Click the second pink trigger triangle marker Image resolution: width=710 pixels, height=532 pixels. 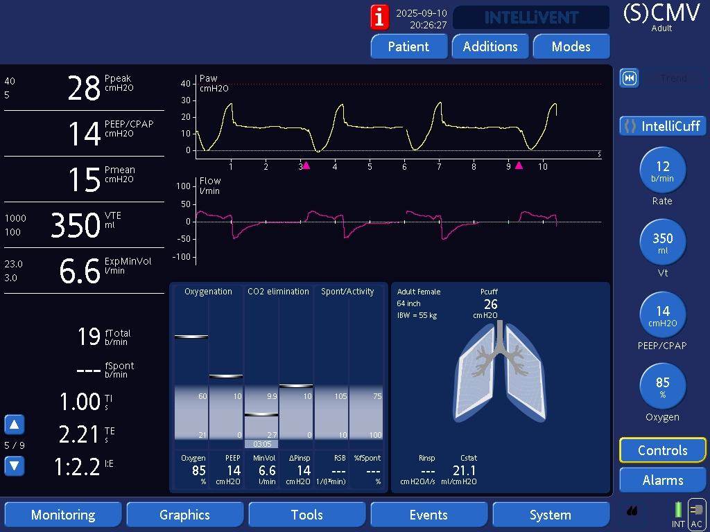(519, 165)
